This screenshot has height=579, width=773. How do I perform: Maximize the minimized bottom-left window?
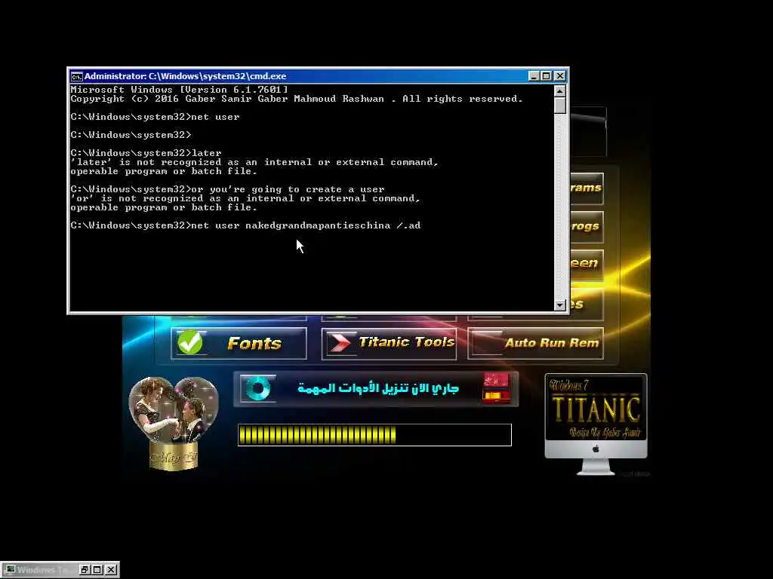tap(97, 570)
